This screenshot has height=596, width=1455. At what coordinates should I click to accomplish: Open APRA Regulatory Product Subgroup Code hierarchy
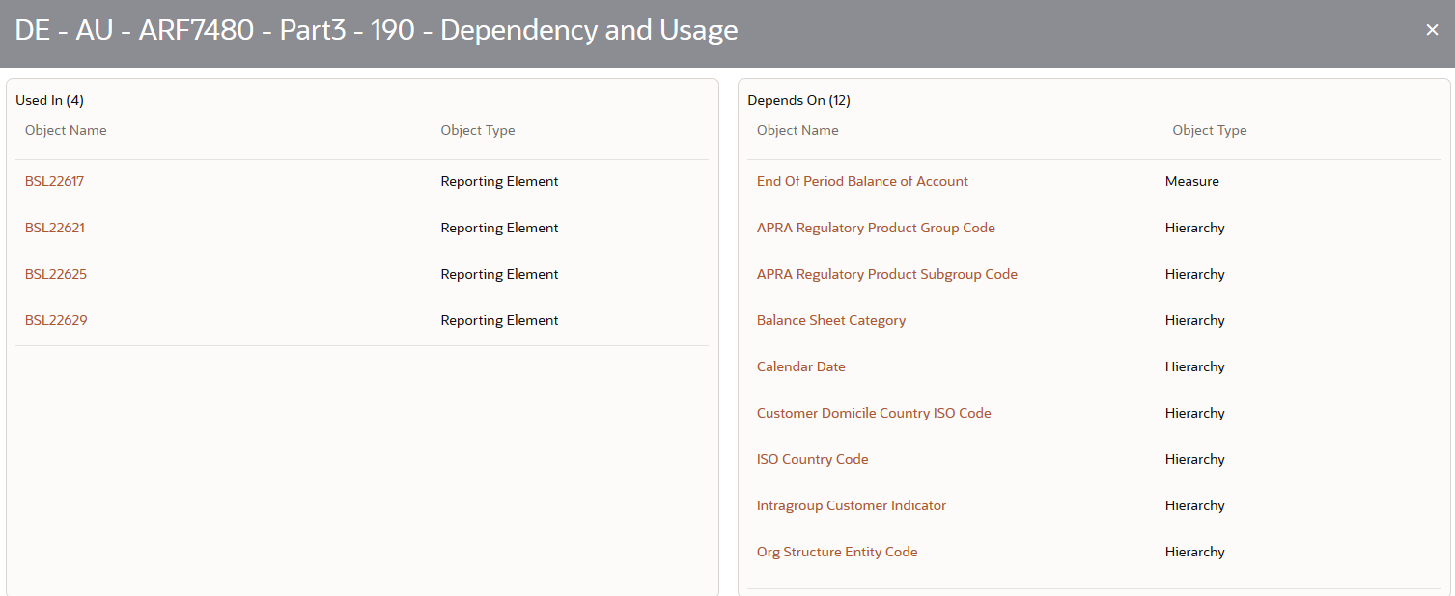click(x=886, y=273)
